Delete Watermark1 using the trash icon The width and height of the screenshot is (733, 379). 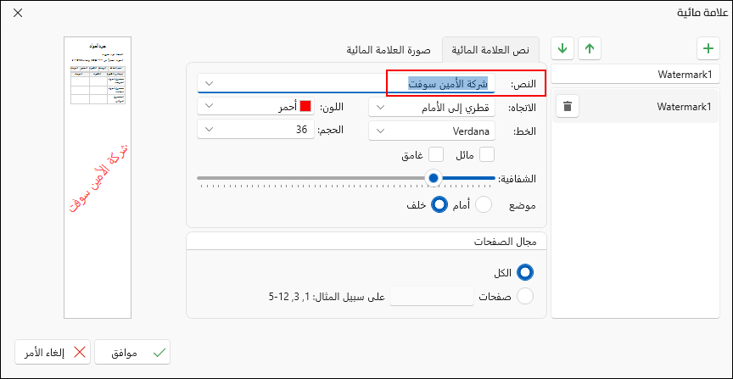pyautogui.click(x=568, y=107)
